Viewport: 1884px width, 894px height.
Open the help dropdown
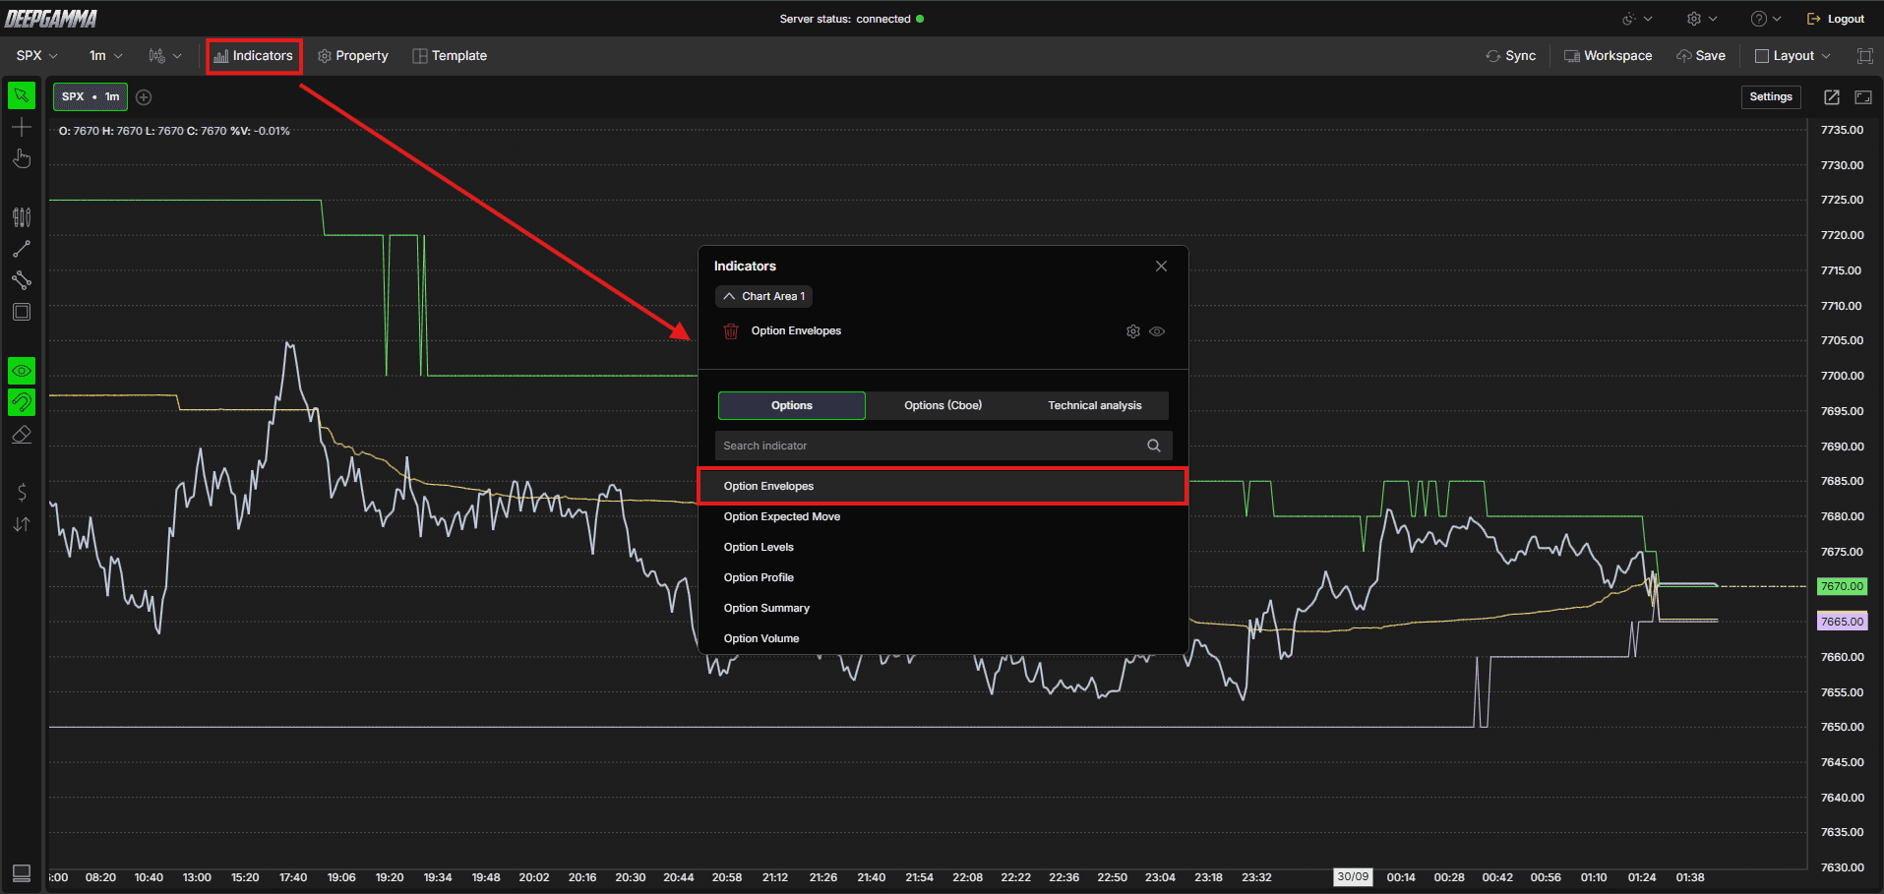(x=1766, y=19)
